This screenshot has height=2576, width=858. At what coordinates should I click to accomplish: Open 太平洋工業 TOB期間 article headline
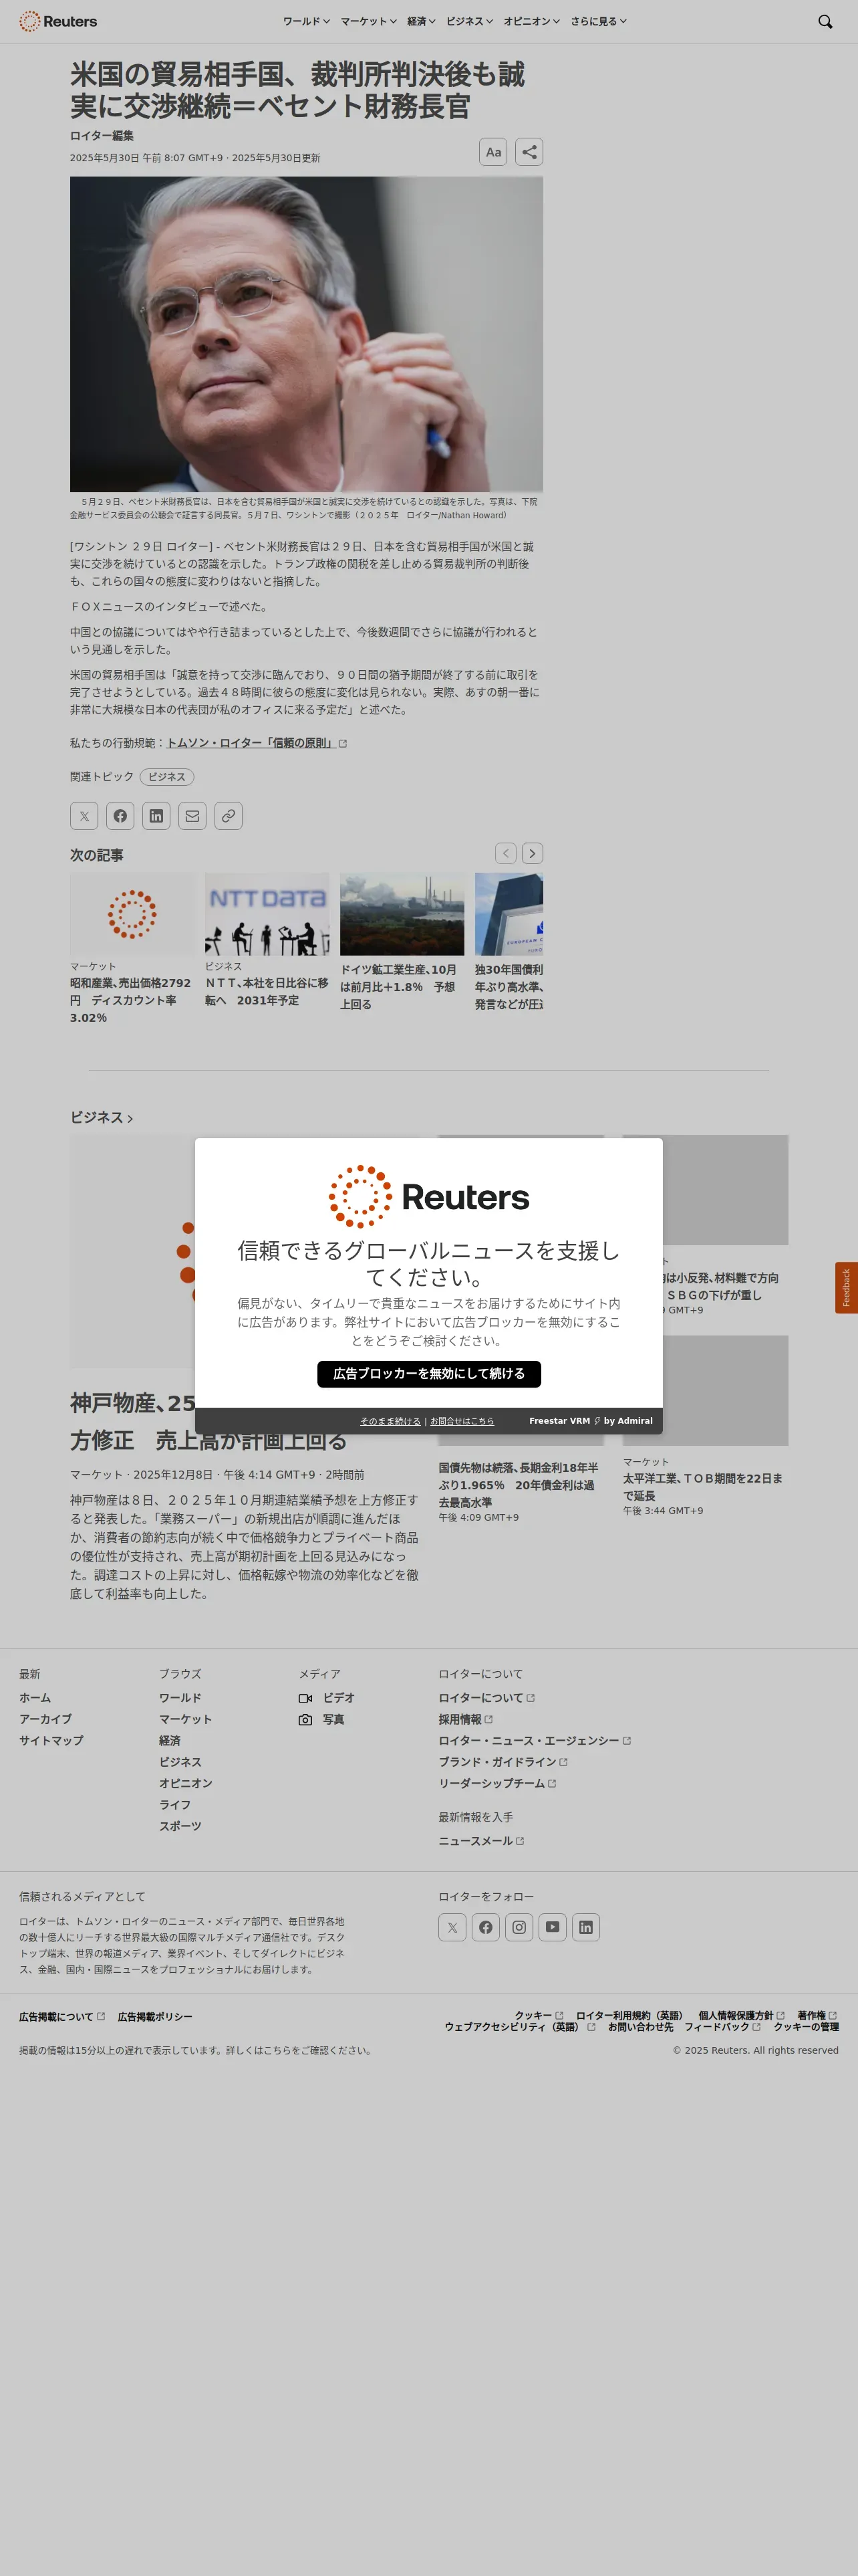[x=703, y=1487]
